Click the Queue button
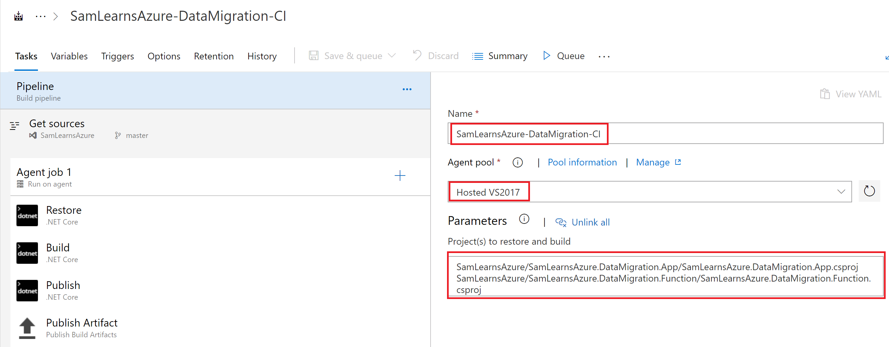The image size is (889, 347). [x=564, y=56]
